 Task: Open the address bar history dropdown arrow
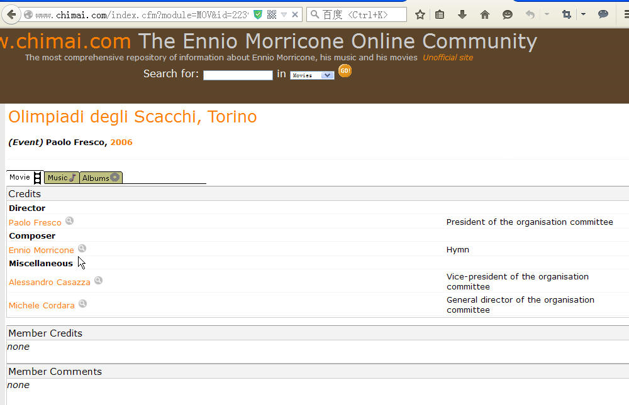point(284,15)
